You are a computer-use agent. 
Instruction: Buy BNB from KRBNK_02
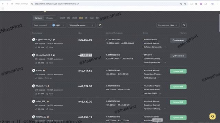178,118
